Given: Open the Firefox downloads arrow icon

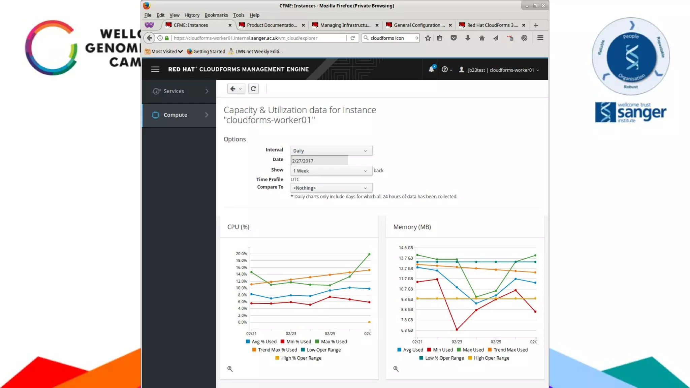Looking at the screenshot, I should point(468,38).
